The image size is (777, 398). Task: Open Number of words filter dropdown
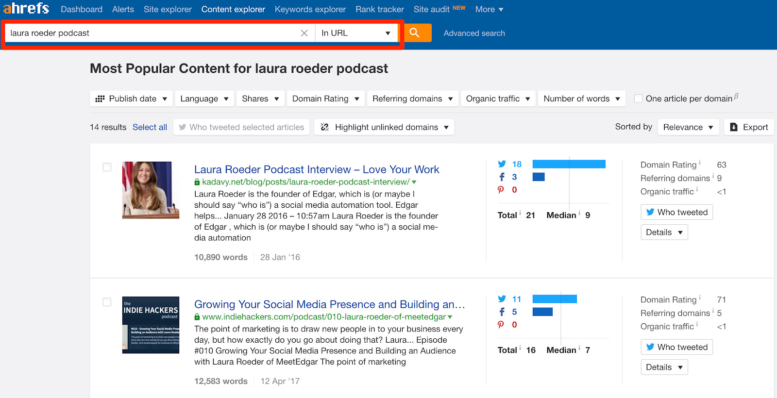click(582, 99)
